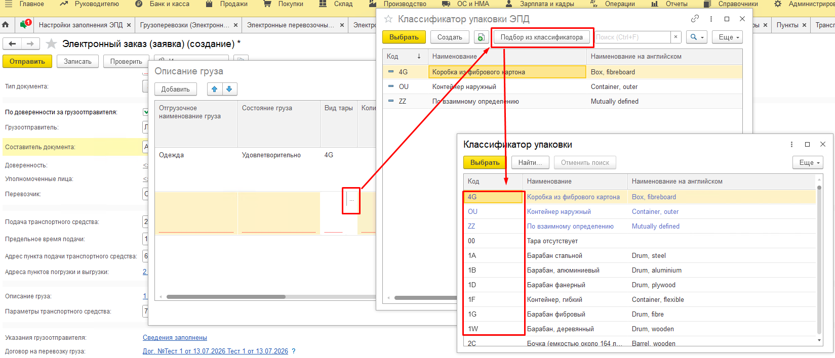Toggle По доверенности за грузоотправителя checkbox

pos(146,112)
